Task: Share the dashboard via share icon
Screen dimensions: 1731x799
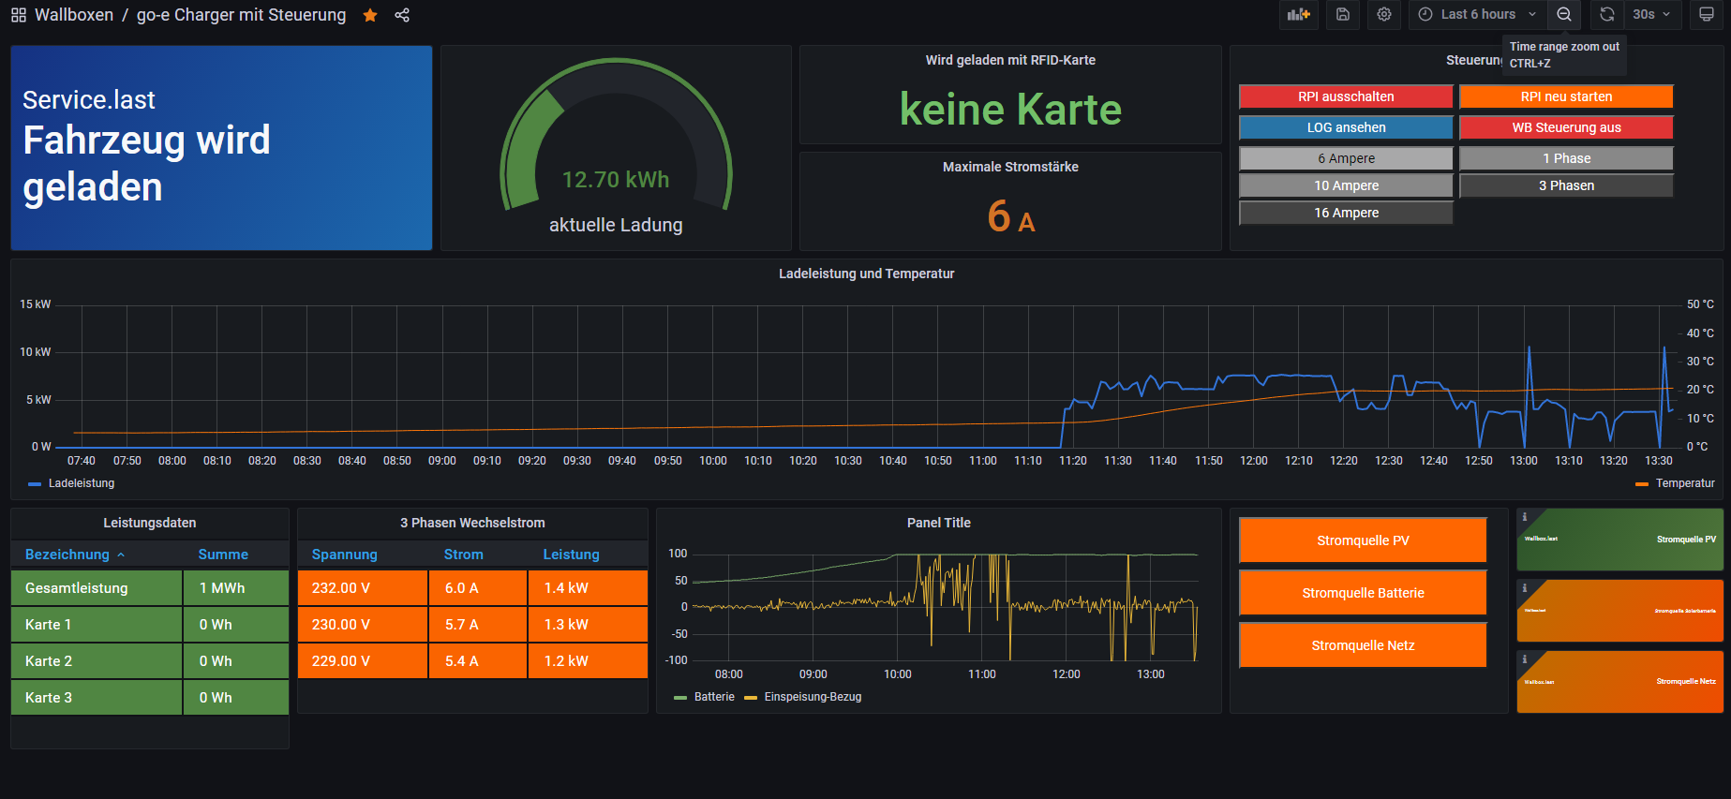Action: coord(402,15)
